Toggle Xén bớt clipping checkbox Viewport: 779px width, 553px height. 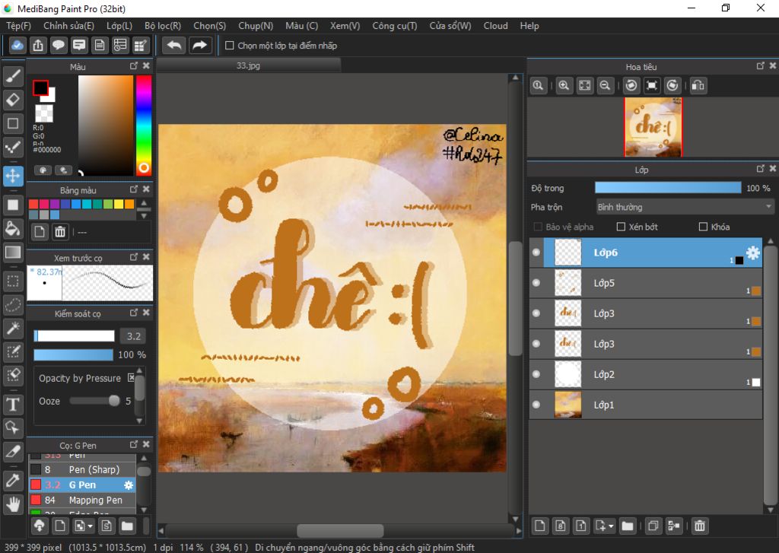pyautogui.click(x=621, y=227)
